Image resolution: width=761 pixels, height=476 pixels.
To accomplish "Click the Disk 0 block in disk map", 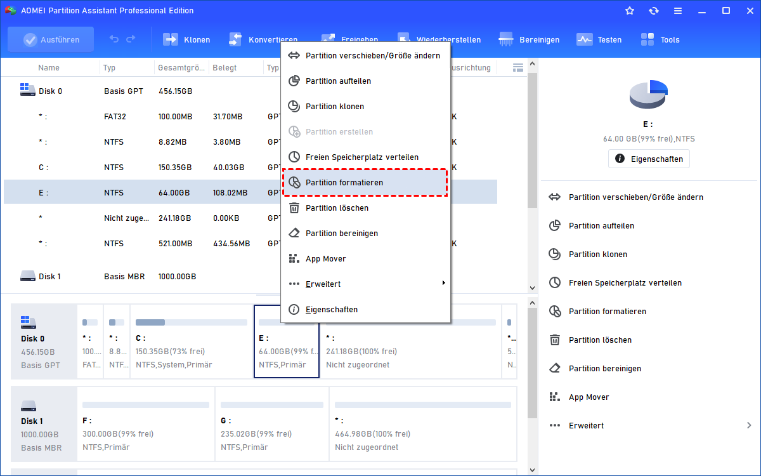I will click(44, 341).
